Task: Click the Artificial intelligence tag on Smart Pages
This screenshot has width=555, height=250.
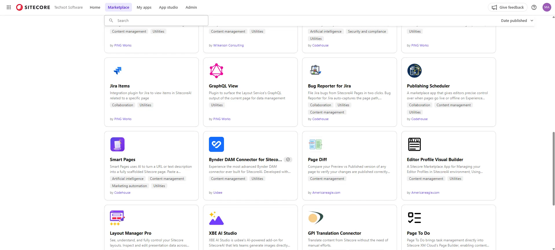Action: coord(128,179)
